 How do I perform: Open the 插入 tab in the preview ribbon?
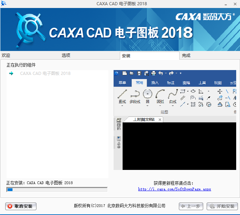click(x=155, y=83)
